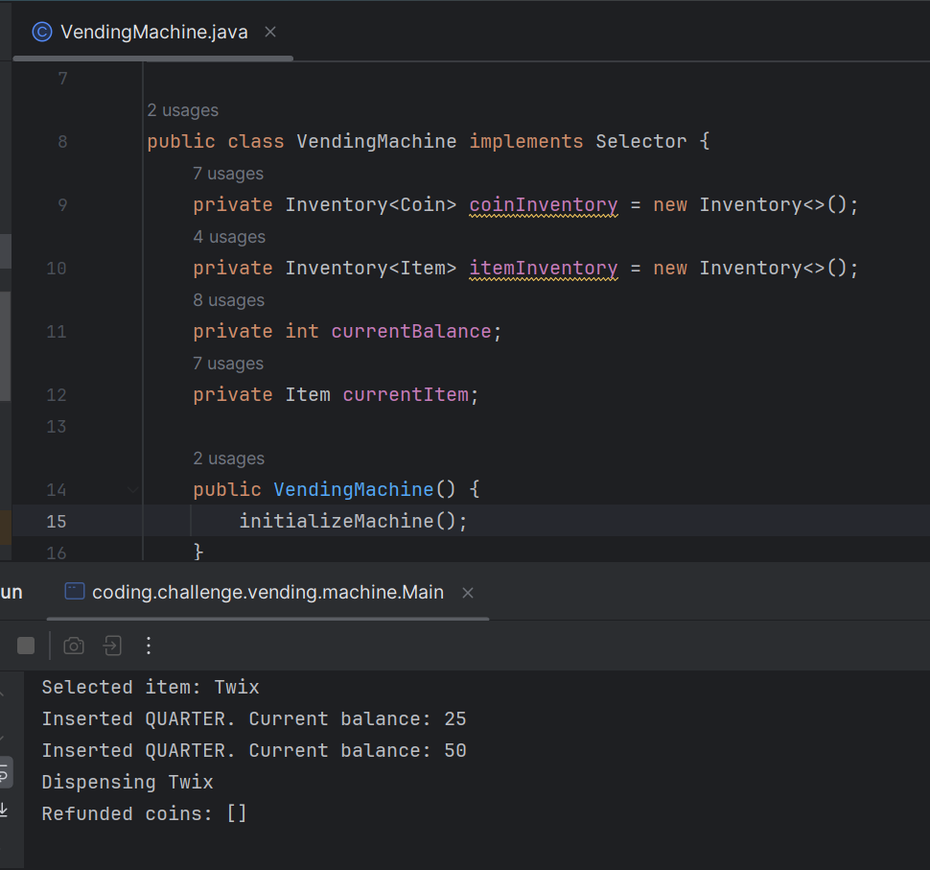Click the camera thread dump icon
This screenshot has height=870, width=930.
click(x=74, y=646)
